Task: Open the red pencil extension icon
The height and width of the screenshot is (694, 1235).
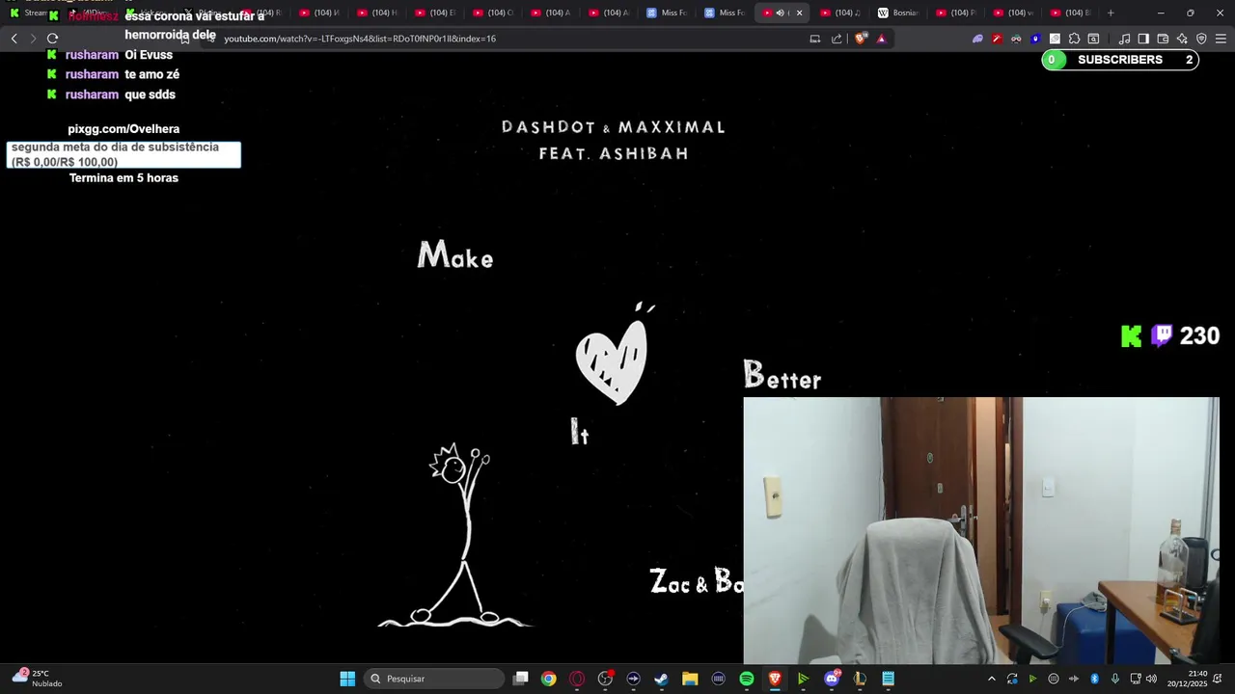Action: [997, 39]
